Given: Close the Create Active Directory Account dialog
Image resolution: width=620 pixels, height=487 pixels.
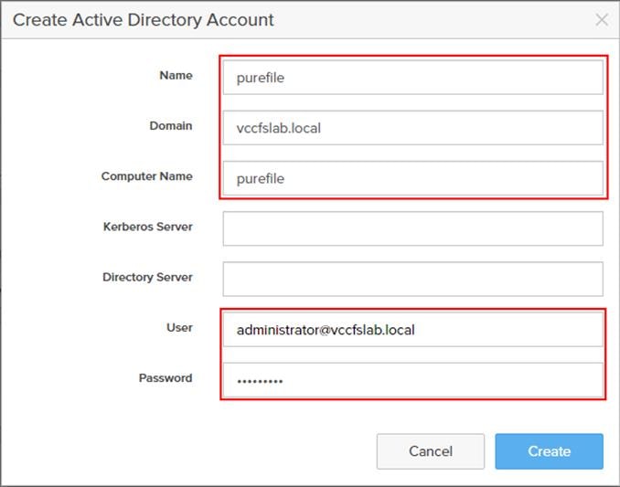Looking at the screenshot, I should [601, 19].
